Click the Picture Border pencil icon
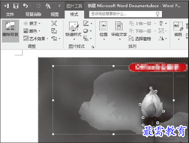The height and width of the screenshot is (143, 189). (x=86, y=23)
